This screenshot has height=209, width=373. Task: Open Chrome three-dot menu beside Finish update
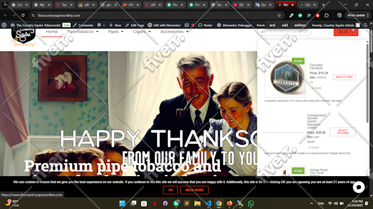[x=368, y=15]
